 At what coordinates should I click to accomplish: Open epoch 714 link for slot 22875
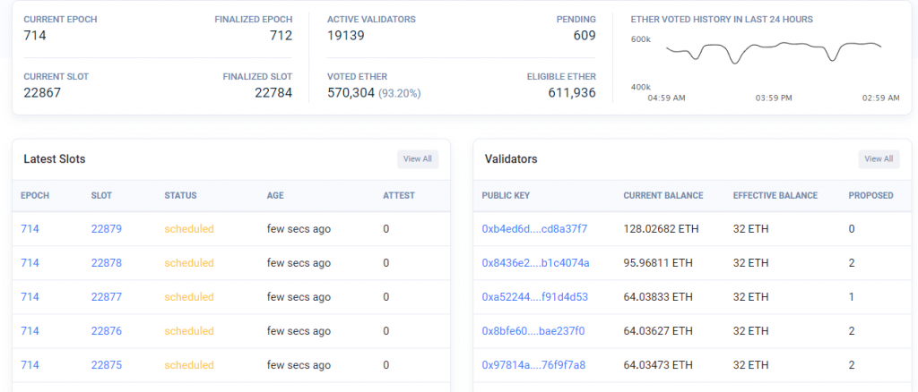pos(30,365)
